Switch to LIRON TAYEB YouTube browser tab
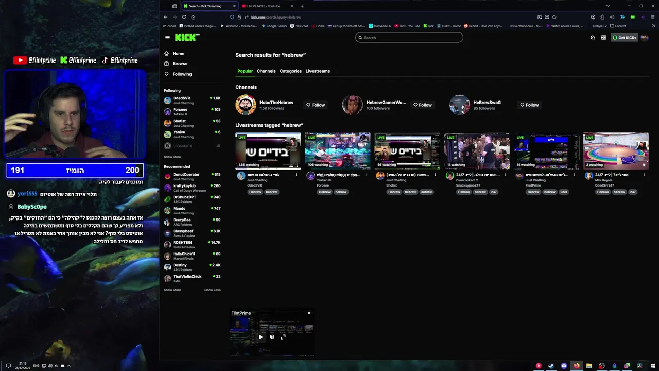Image resolution: width=659 pixels, height=371 pixels. (268, 6)
